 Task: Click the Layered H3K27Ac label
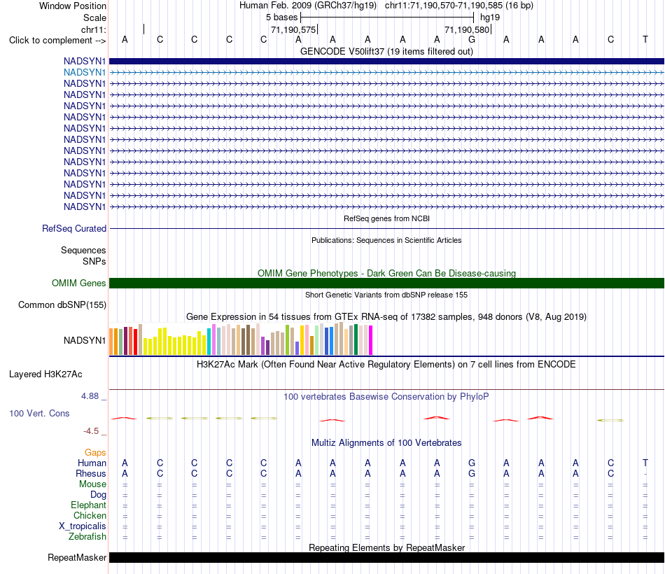(x=45, y=374)
